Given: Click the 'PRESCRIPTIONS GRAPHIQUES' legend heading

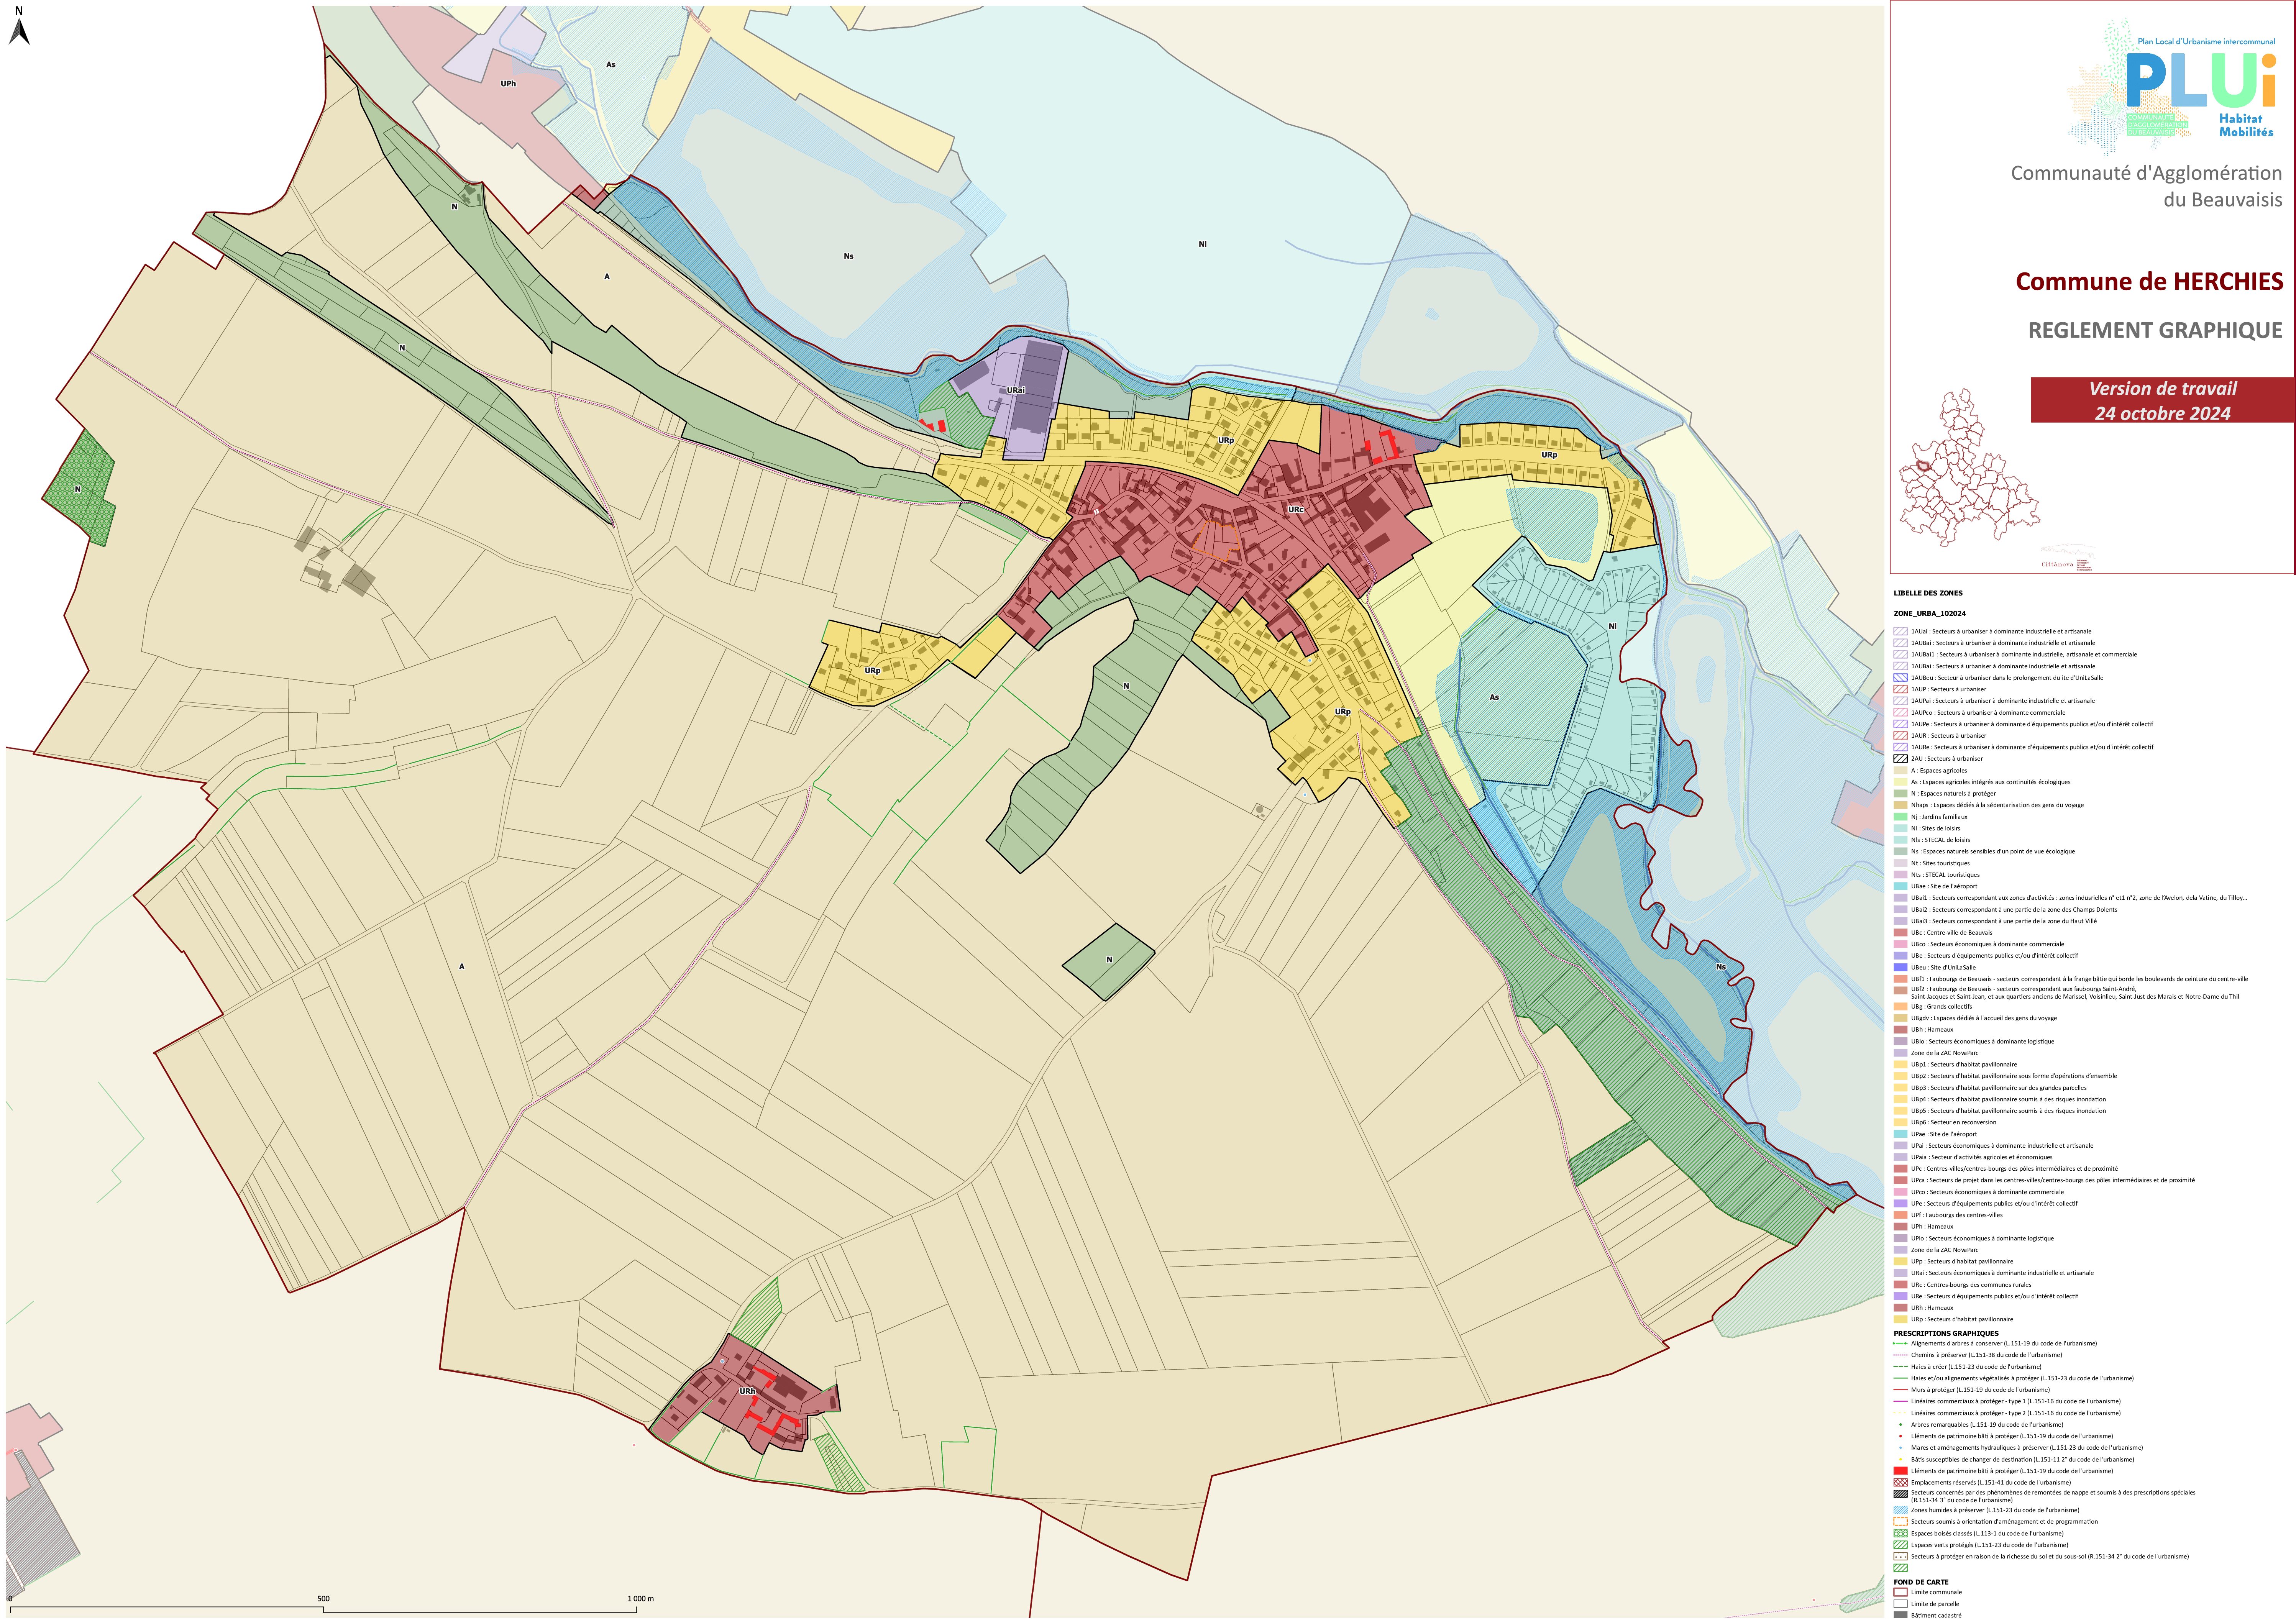Looking at the screenshot, I should coord(1946,1333).
